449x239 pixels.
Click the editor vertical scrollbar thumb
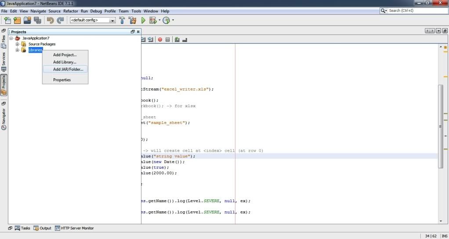pos(441,126)
